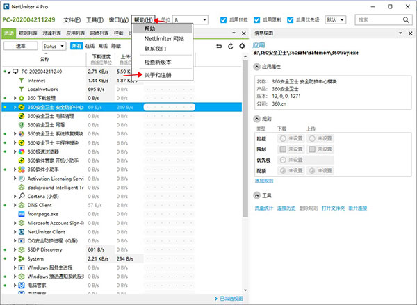
Task: Click the refresh icon in activity toolbar
Action: point(231,46)
